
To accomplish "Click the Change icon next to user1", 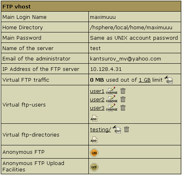I will point(112,91).
